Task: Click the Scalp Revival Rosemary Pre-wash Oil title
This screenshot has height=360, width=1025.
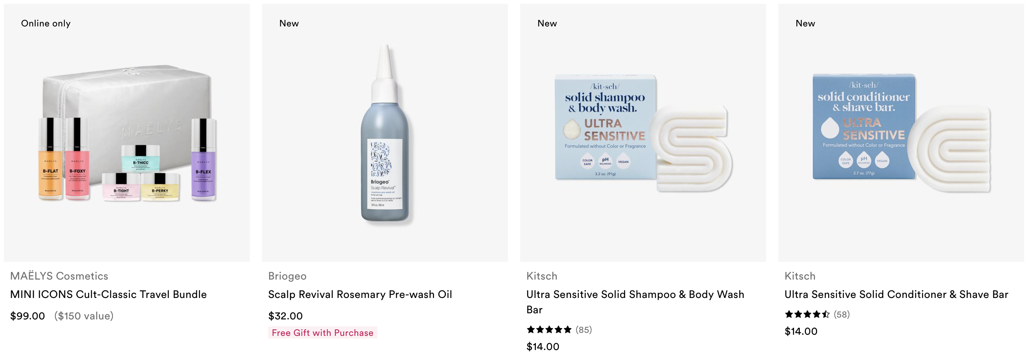Action: [360, 295]
